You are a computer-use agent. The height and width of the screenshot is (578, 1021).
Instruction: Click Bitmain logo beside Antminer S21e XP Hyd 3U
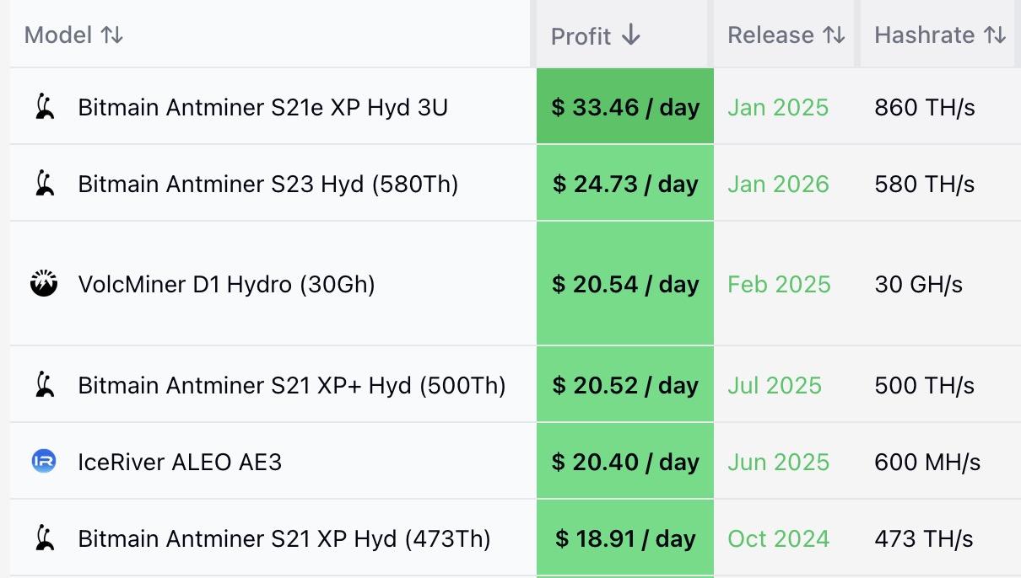pyautogui.click(x=45, y=107)
